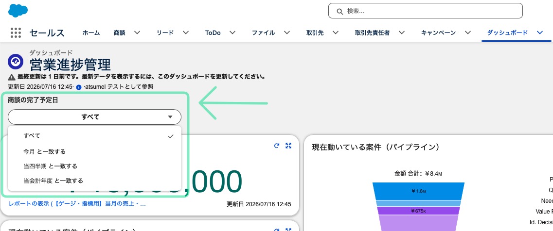
Task: Open the ダッシュボード tab
Action: (x=507, y=33)
